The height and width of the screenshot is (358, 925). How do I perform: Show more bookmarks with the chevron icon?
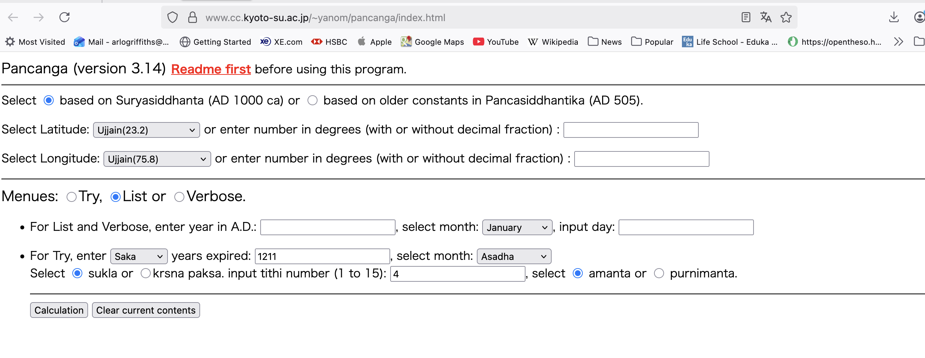click(x=899, y=42)
